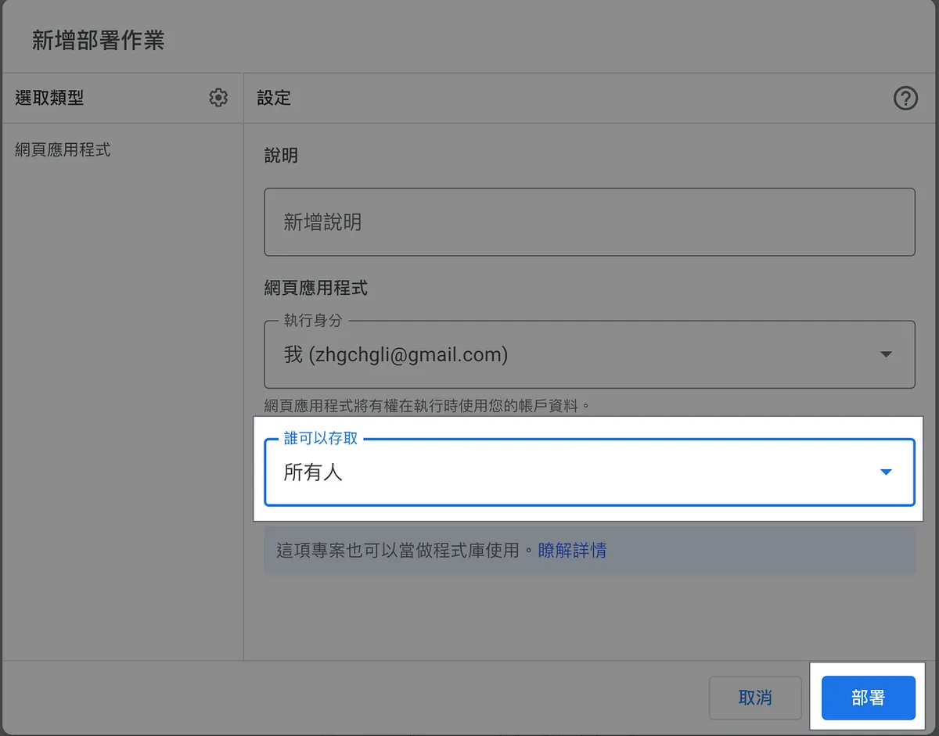939x736 pixels.
Task: Click the 新增部署作業 dialog title
Action: point(98,41)
